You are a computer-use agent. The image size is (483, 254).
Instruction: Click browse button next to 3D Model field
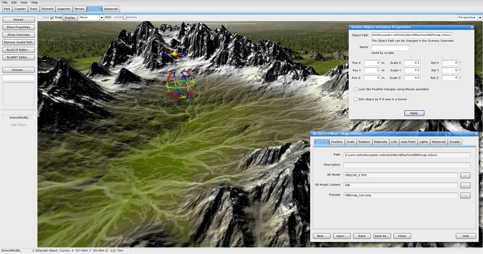click(x=465, y=175)
